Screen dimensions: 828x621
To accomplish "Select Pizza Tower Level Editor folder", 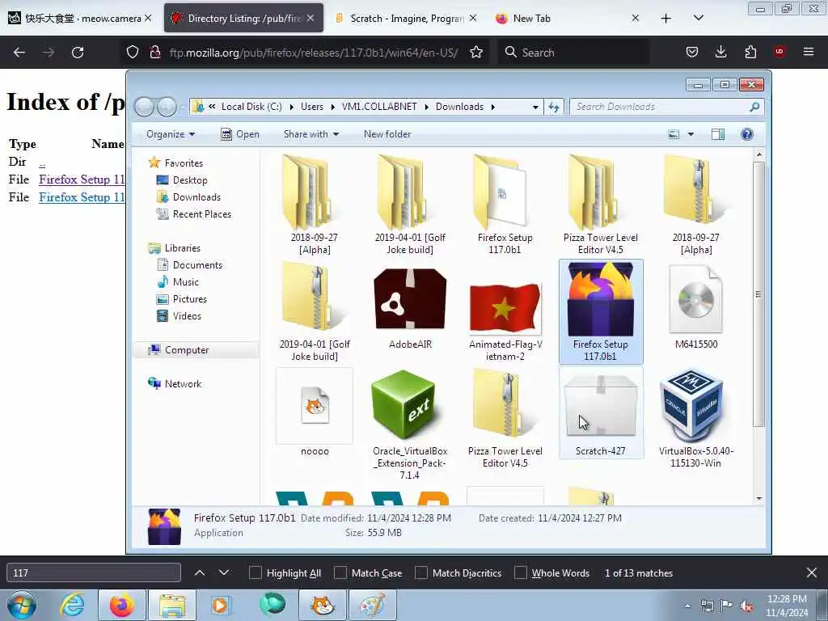I will coord(601,205).
